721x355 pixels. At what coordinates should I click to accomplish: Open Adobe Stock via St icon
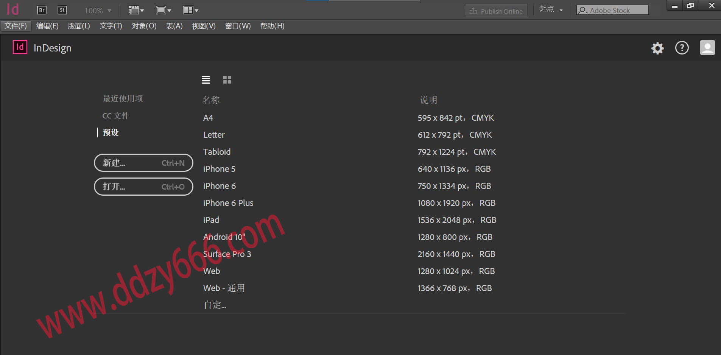[x=62, y=10]
